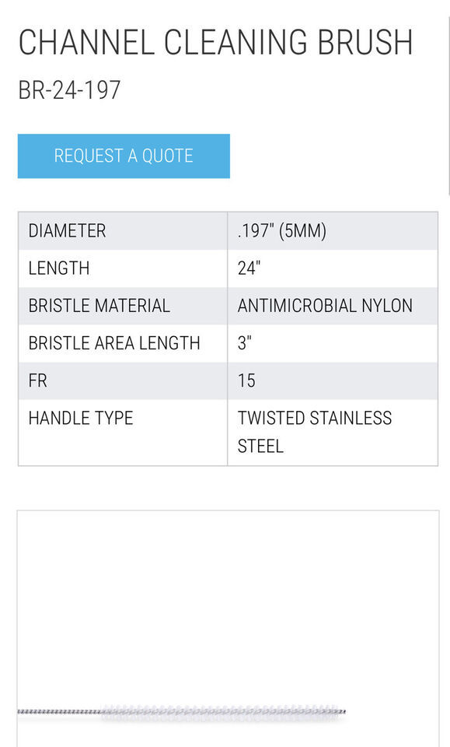Click the Bristle Material label
This screenshot has width=450, height=747.
coord(99,306)
